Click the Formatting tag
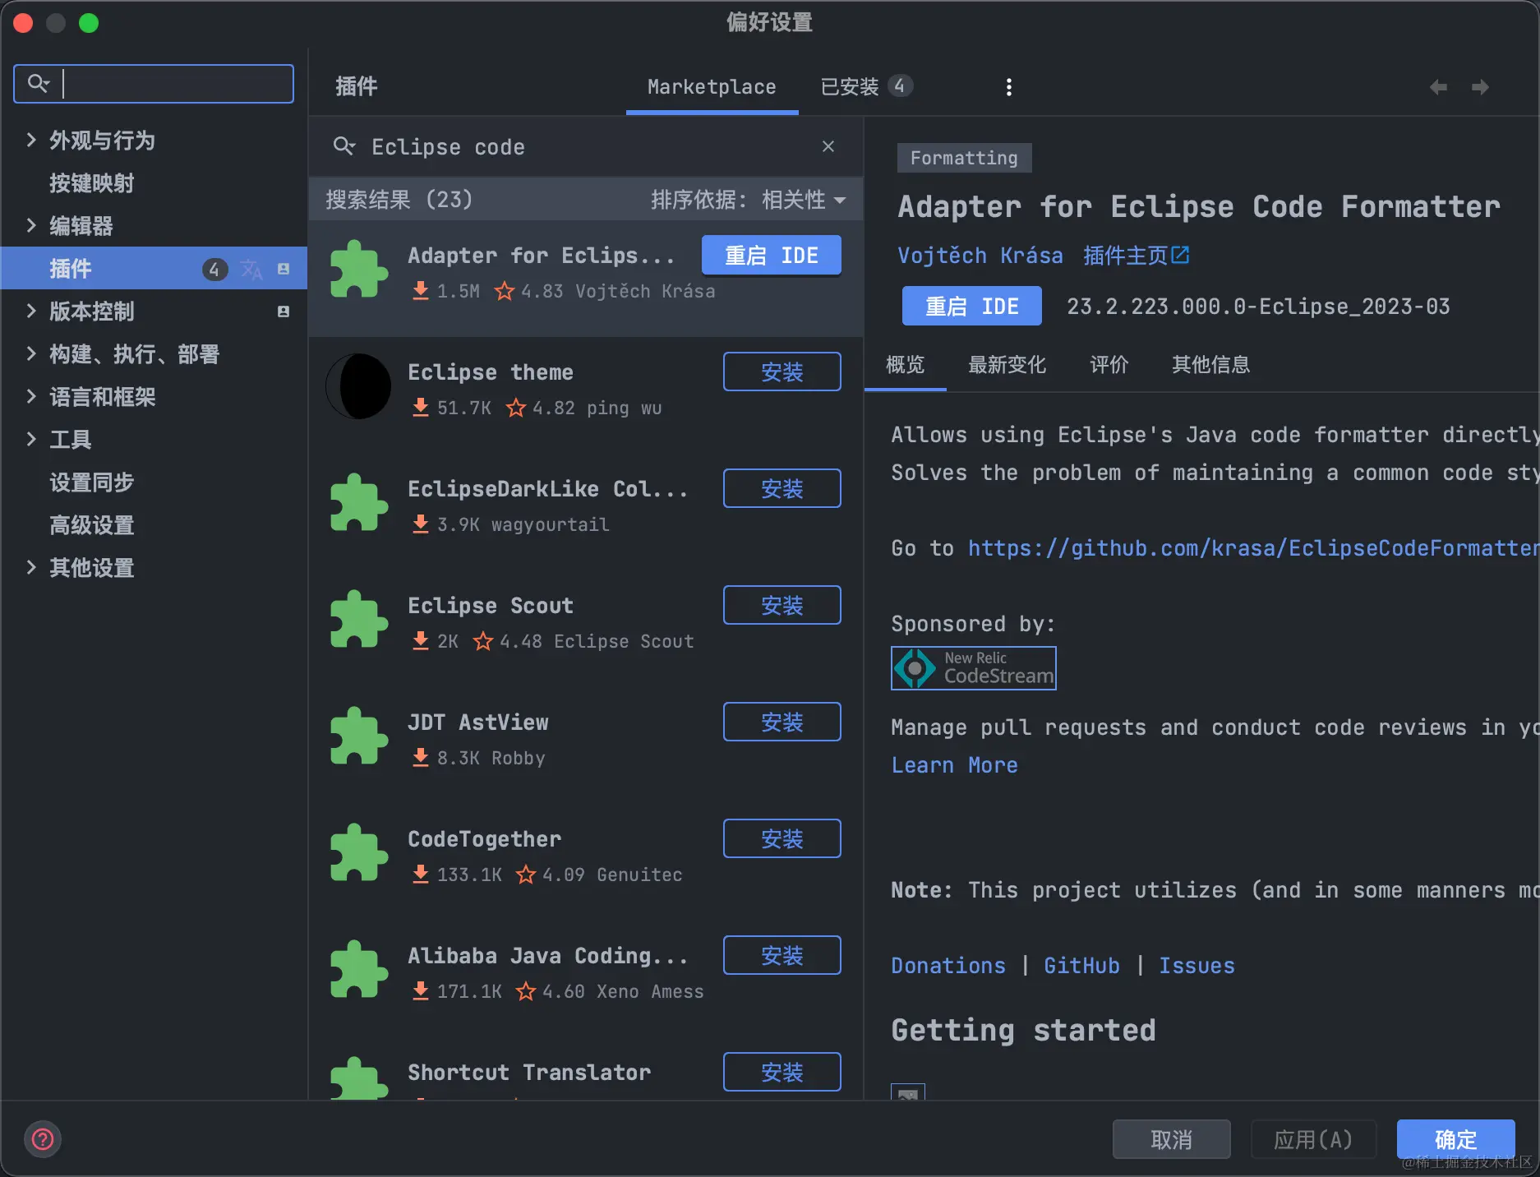Image resolution: width=1540 pixels, height=1177 pixels. click(x=964, y=158)
